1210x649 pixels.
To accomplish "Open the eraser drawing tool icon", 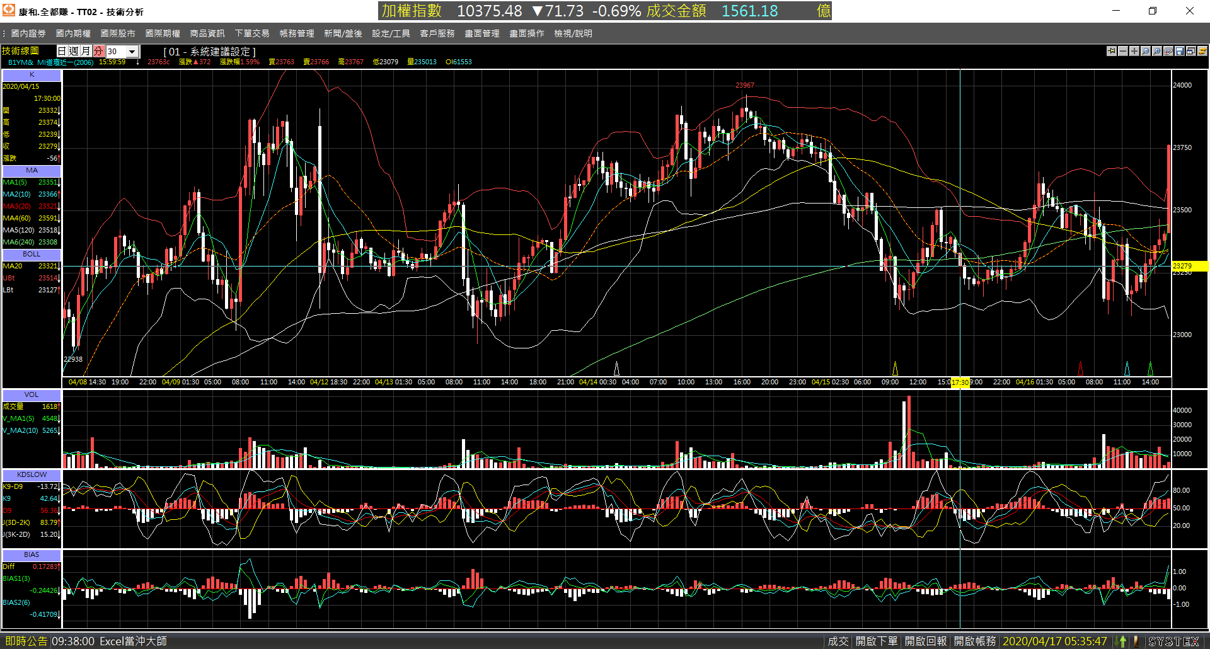I will pos(1168,51).
